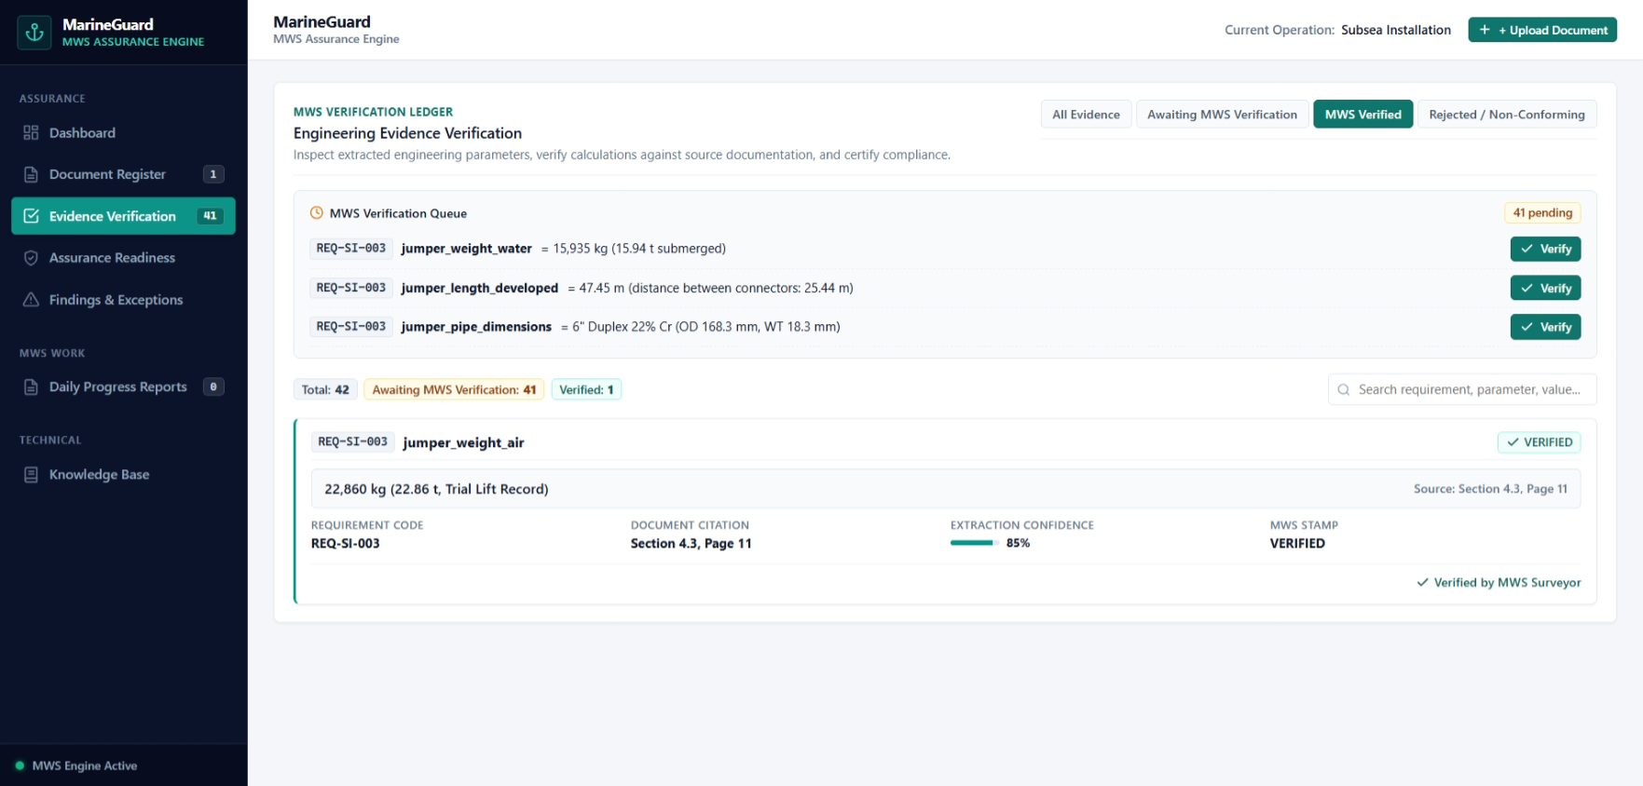This screenshot has width=1643, height=786.
Task: Verify the jumper_weight_water entry
Action: (x=1545, y=249)
